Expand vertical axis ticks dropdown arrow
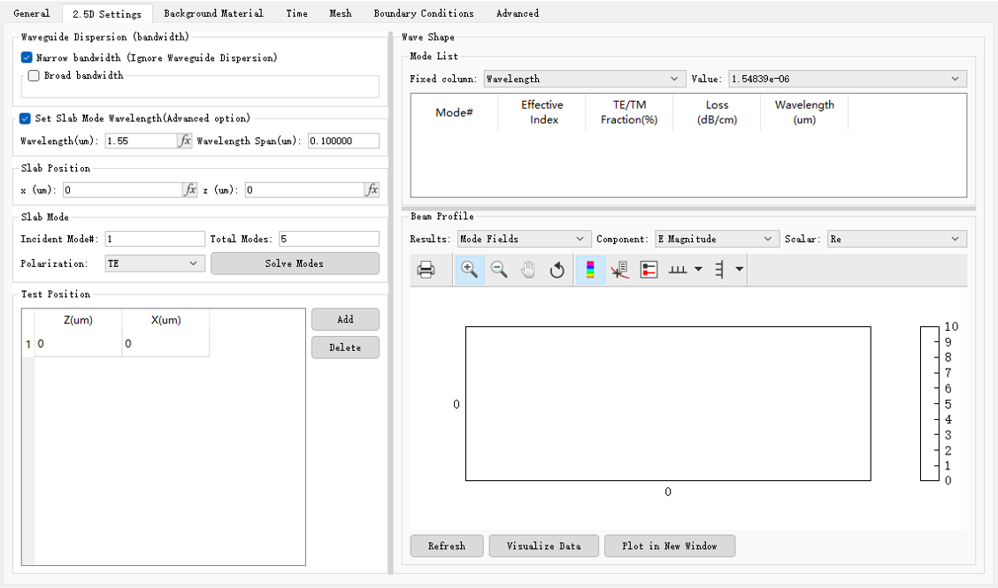Screen dimensions: 998x588 tap(739, 269)
